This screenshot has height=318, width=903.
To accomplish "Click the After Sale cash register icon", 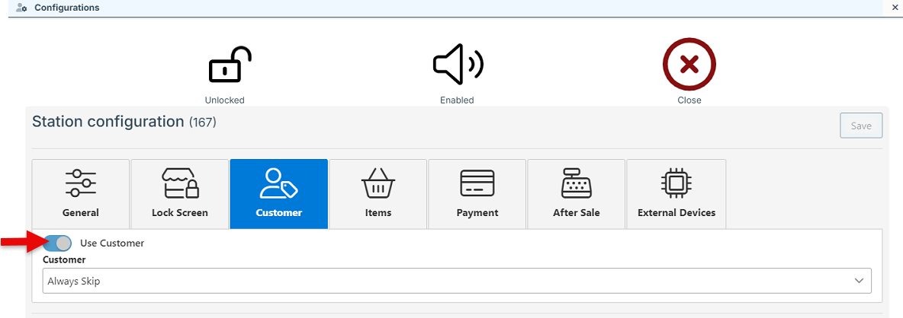I will tap(576, 183).
